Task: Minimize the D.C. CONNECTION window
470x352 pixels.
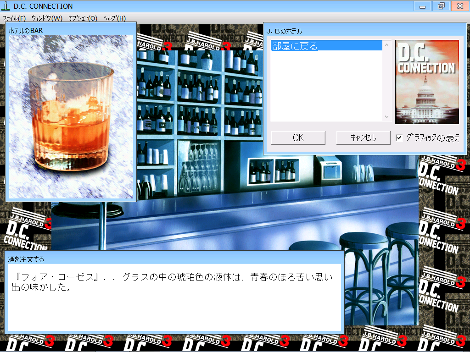Action: click(423, 6)
